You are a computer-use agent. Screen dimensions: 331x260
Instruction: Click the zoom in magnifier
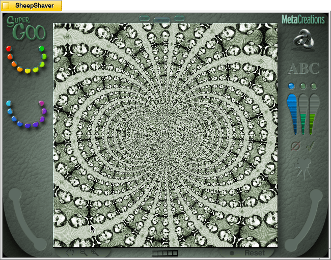[x=95, y=252]
